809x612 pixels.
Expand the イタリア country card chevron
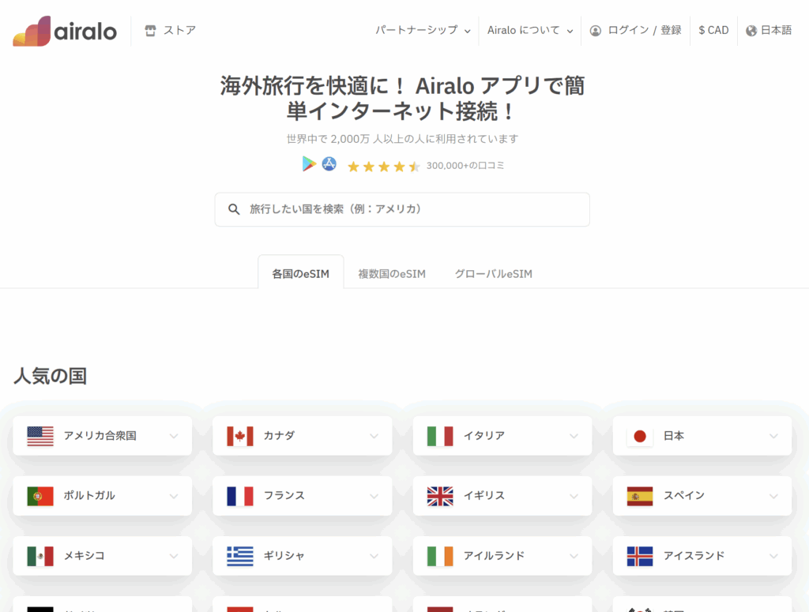coord(574,436)
